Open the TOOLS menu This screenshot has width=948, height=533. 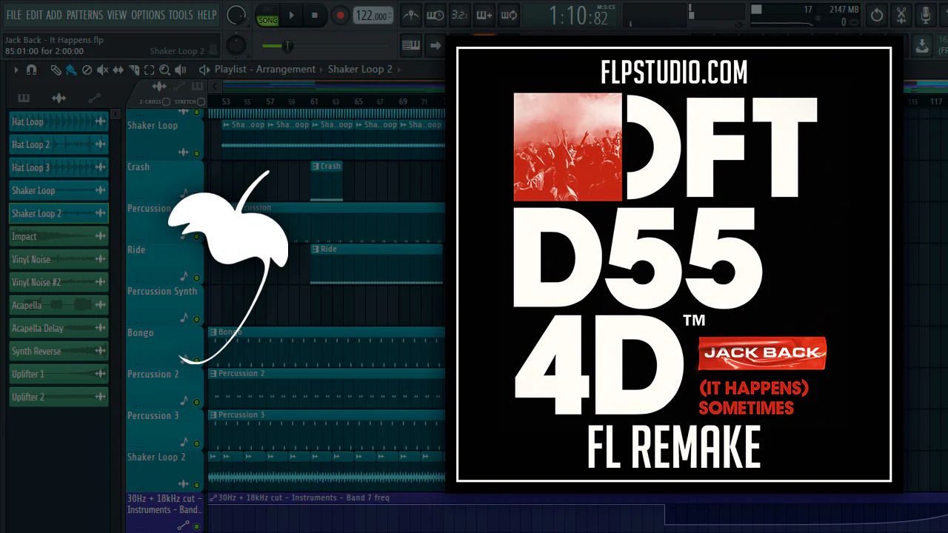[181, 15]
